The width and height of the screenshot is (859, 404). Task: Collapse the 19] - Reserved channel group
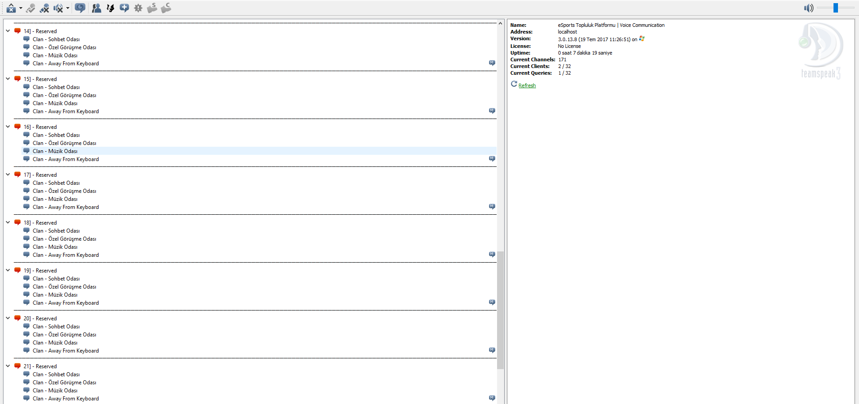pos(8,270)
